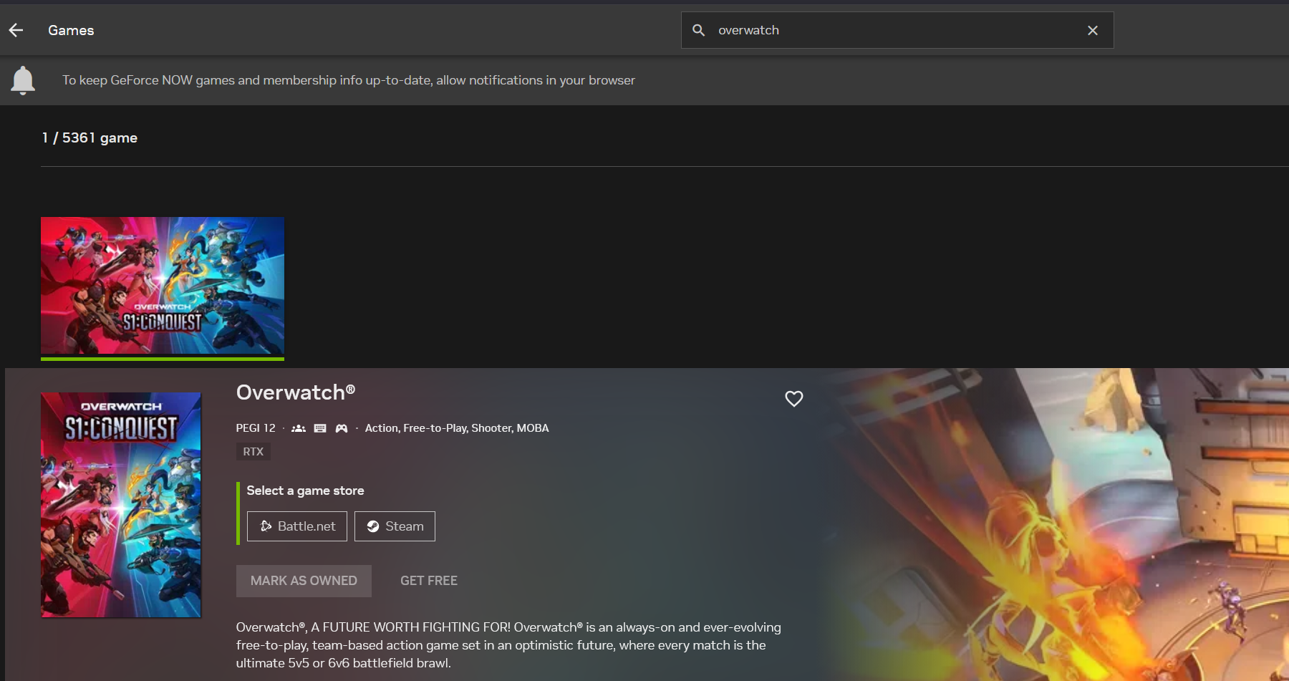Select Battle.net as the game store
Image resolution: width=1289 pixels, height=681 pixels.
tap(296, 526)
